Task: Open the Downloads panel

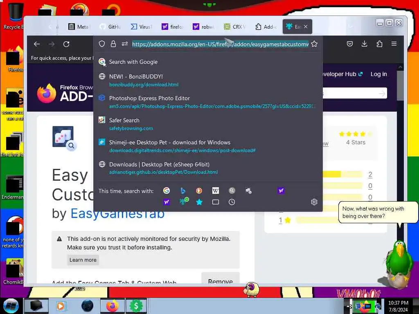Action: 365,44
